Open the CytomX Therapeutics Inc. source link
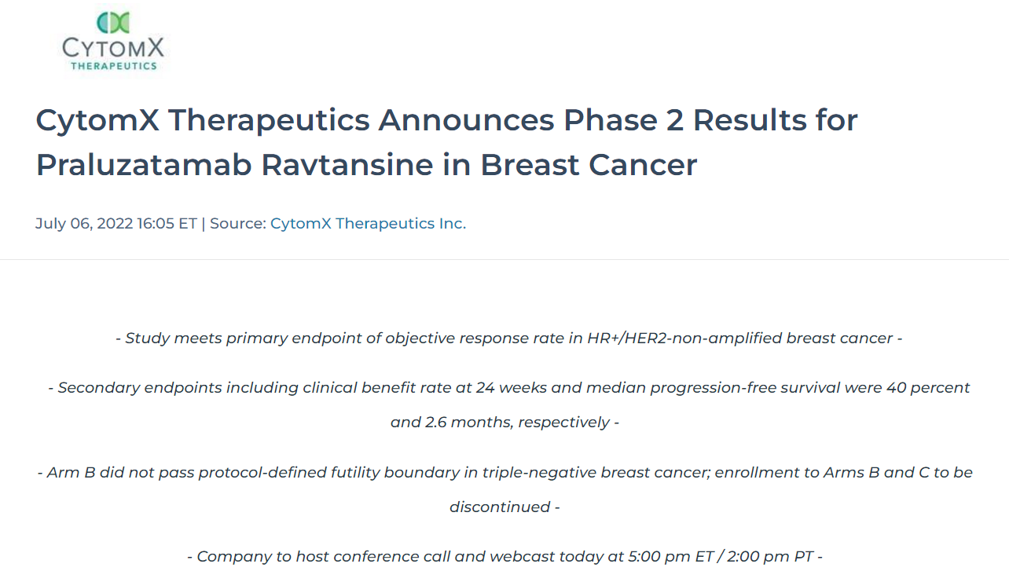This screenshot has width=1009, height=571. (x=368, y=223)
